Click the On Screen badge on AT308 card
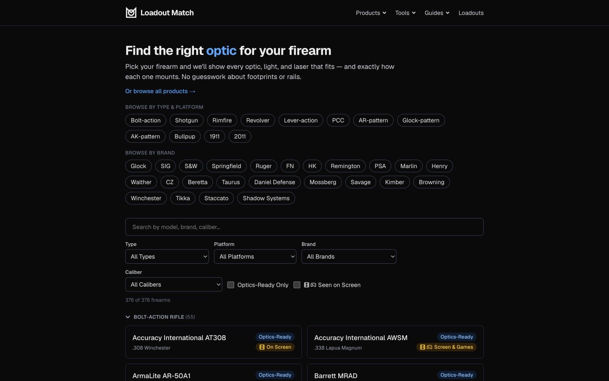The width and height of the screenshot is (609, 381). pyautogui.click(x=275, y=347)
